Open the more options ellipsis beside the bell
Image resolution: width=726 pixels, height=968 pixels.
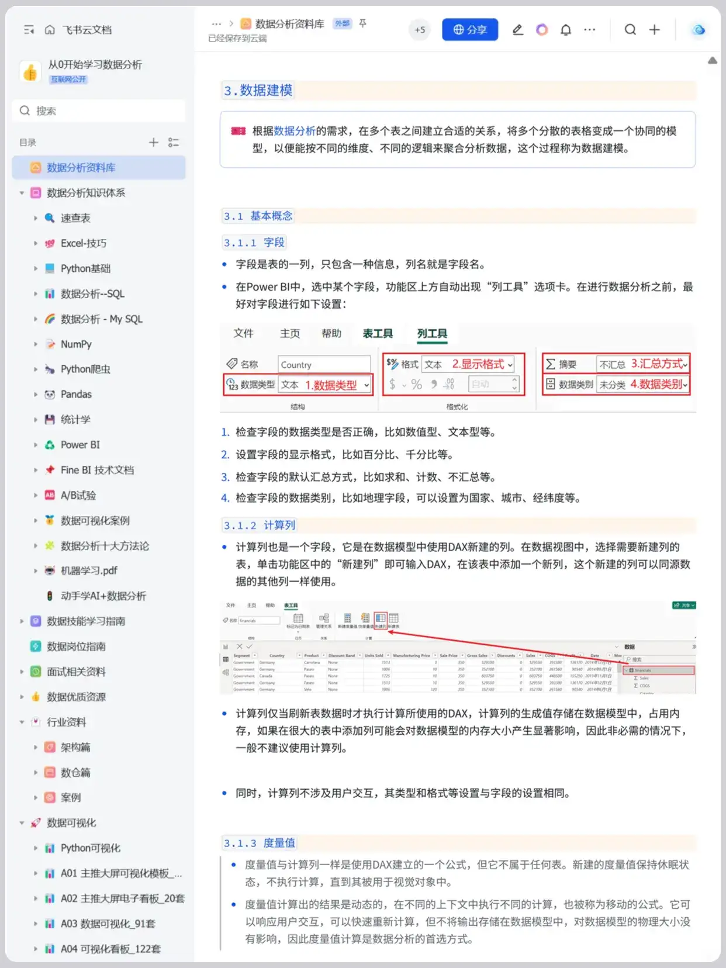590,30
